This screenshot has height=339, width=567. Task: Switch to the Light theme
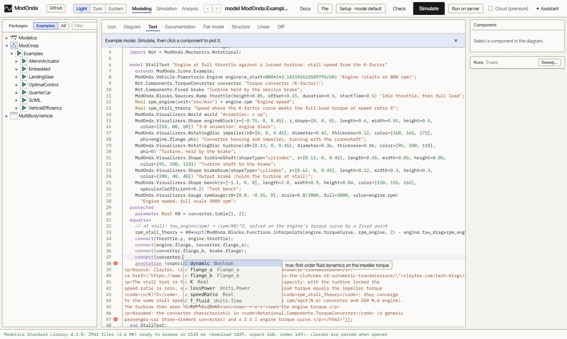(x=82, y=9)
